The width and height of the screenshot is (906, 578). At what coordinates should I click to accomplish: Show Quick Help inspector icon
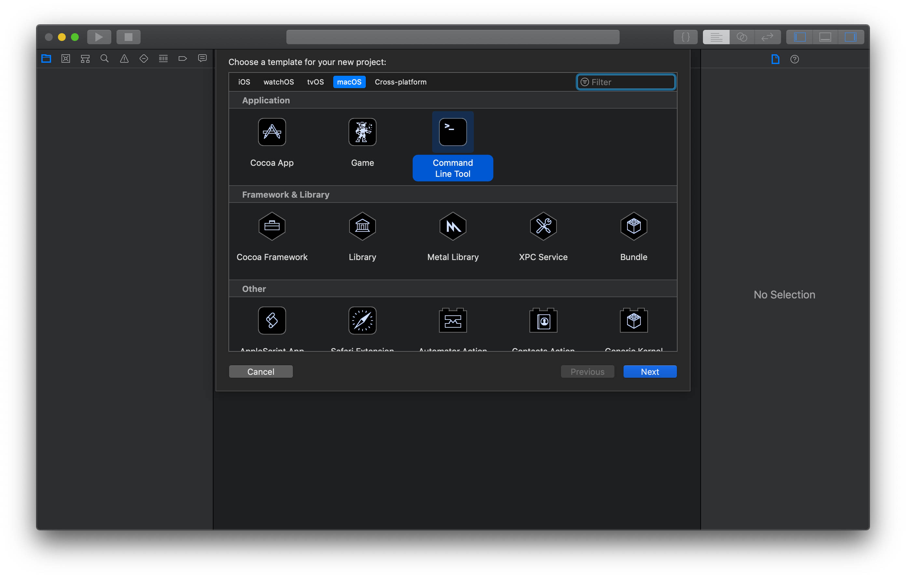[x=794, y=59]
